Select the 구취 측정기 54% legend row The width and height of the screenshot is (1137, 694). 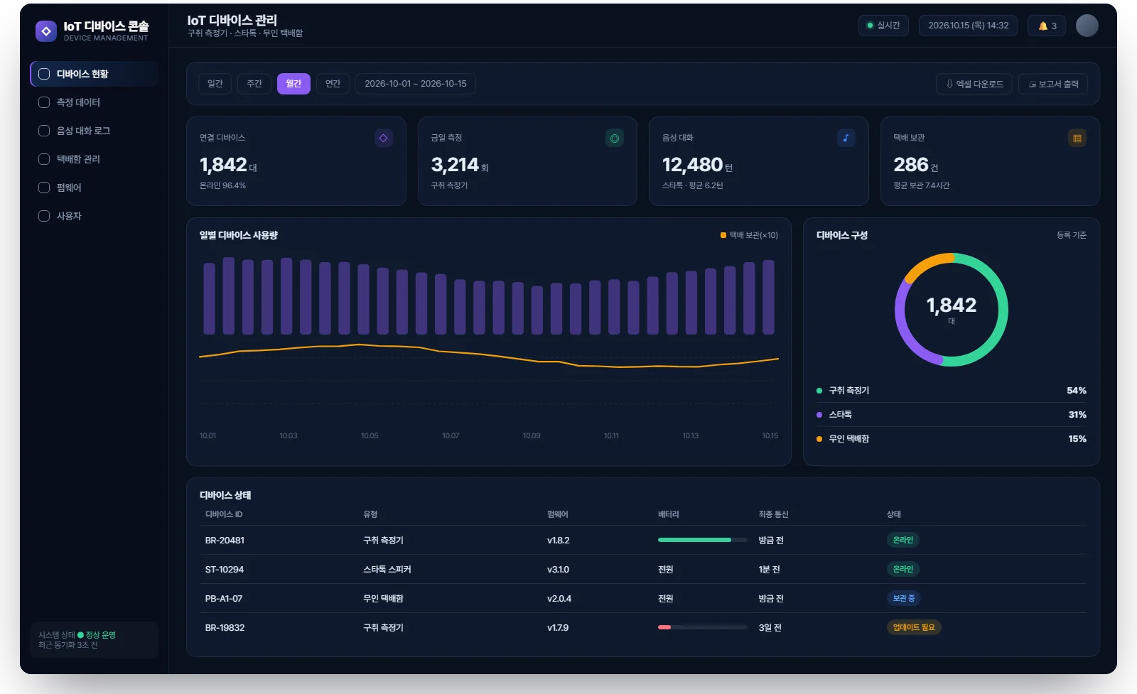tap(951, 391)
